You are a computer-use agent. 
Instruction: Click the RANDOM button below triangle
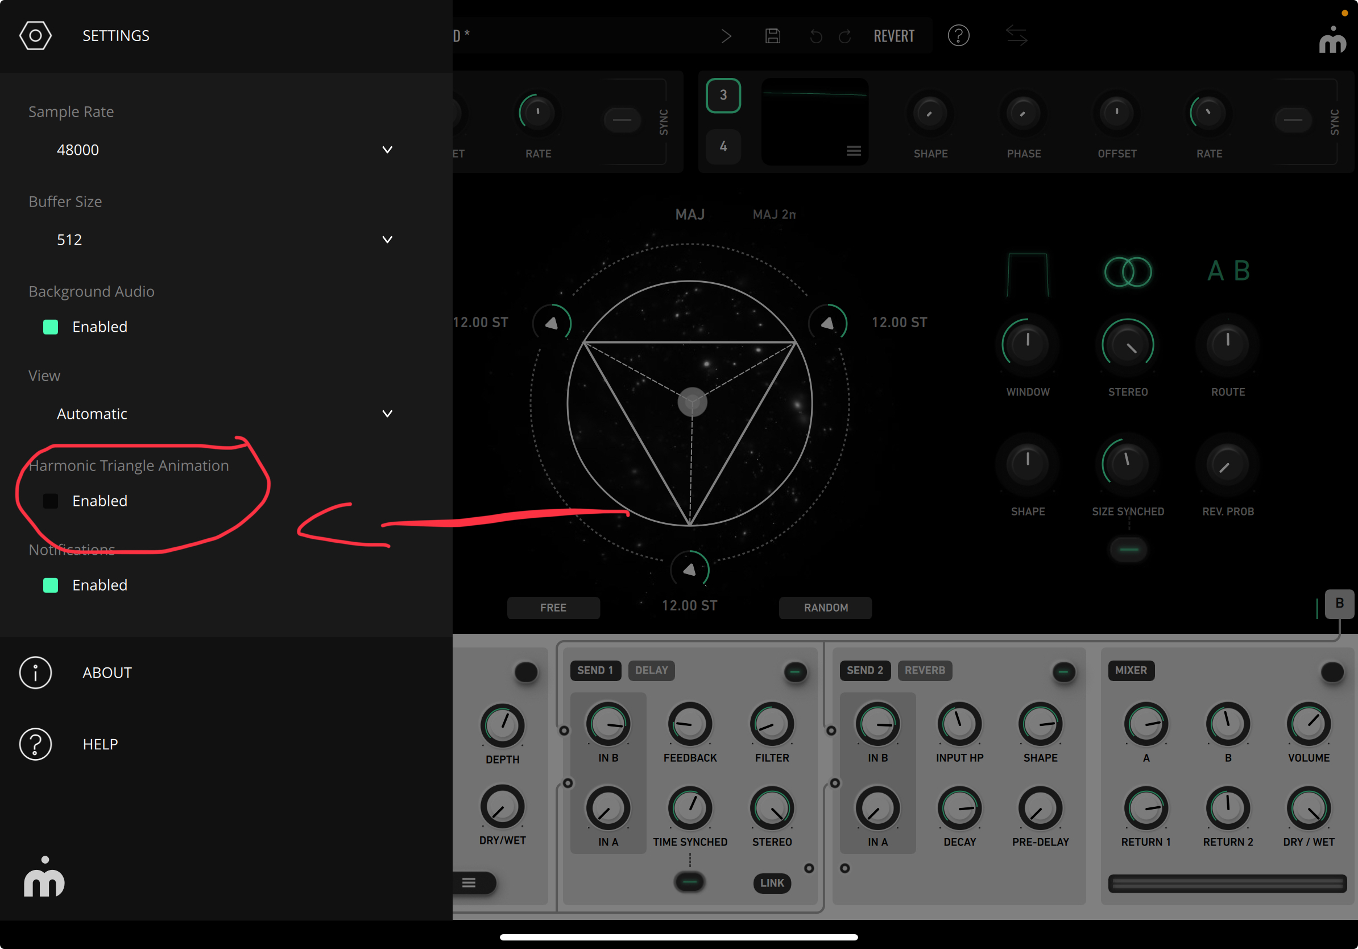[825, 608]
